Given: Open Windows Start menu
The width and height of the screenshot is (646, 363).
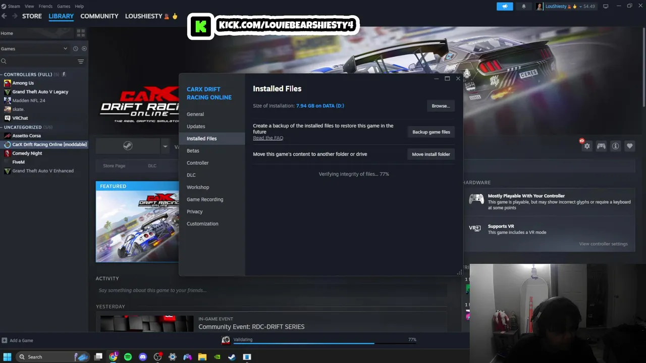Looking at the screenshot, I should click(7, 357).
